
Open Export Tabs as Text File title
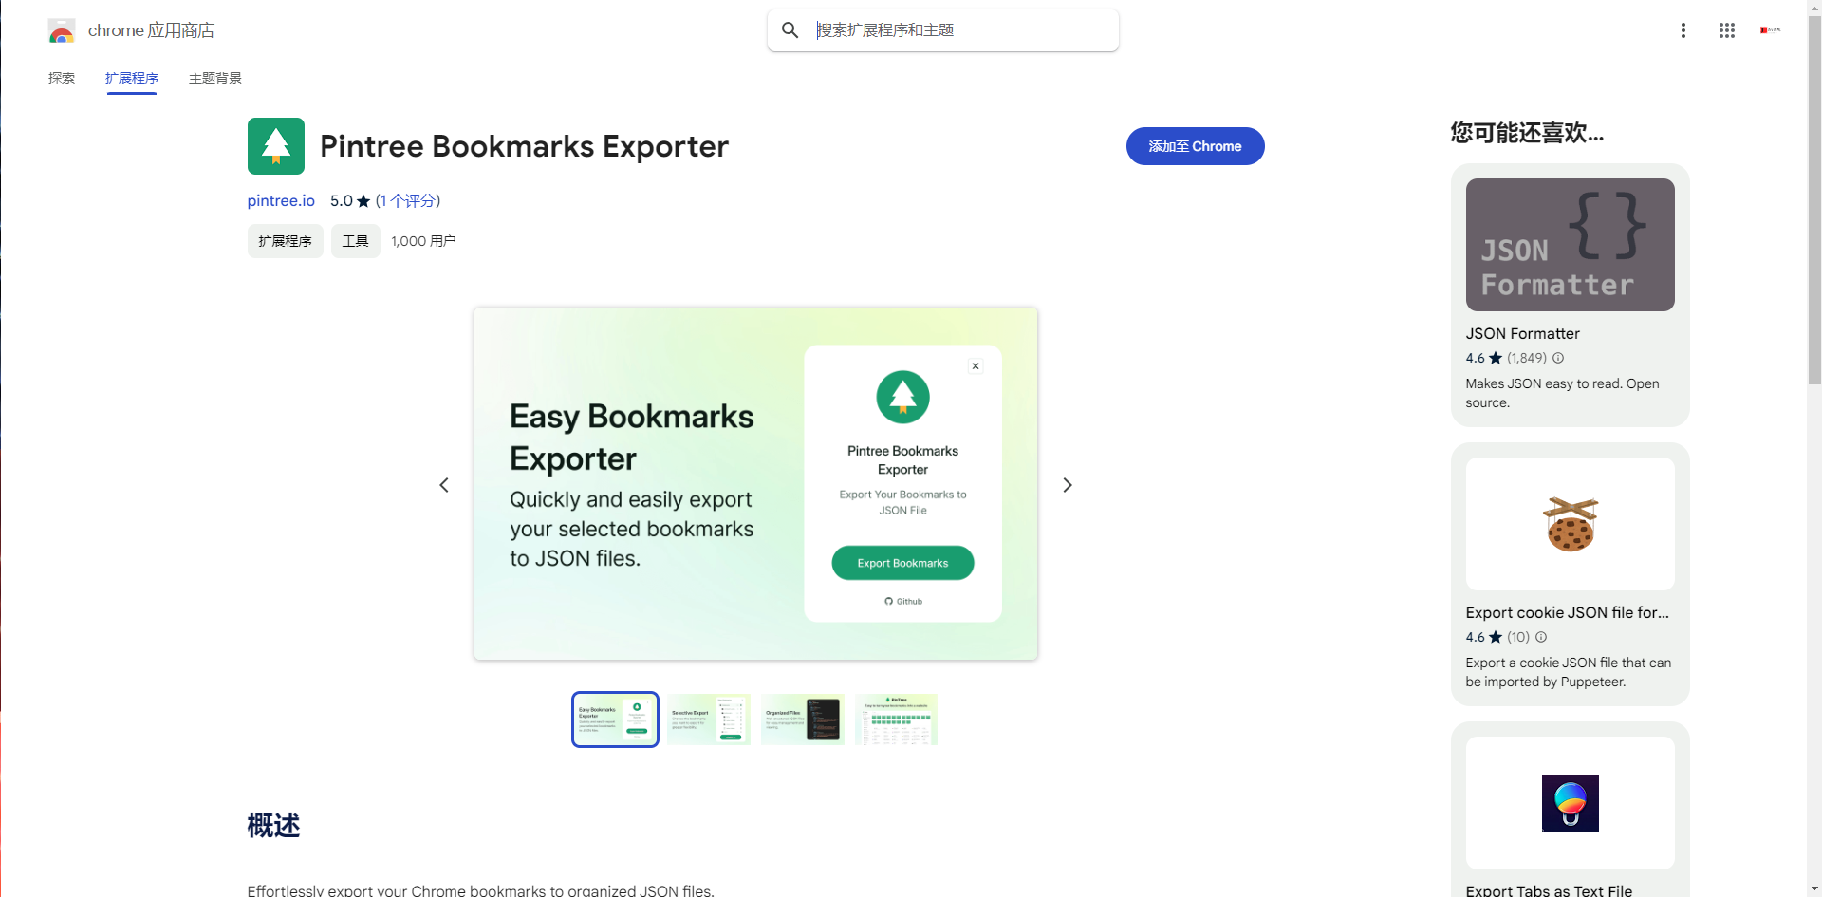1549,890
